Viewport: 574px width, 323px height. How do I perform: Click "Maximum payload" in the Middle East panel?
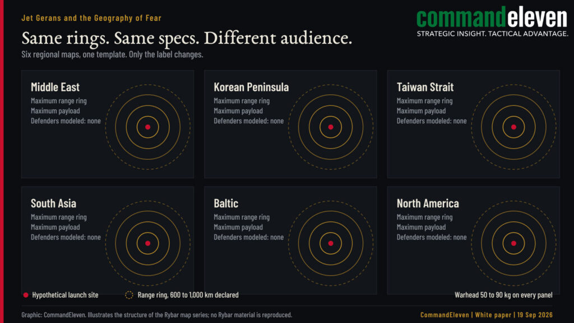point(55,111)
